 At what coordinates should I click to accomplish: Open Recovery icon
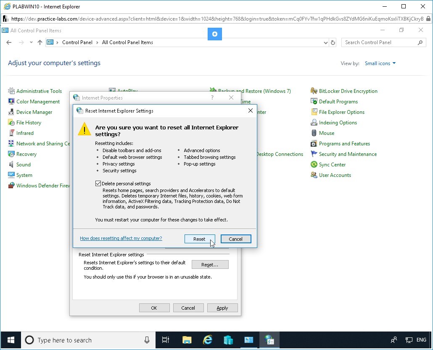11,154
